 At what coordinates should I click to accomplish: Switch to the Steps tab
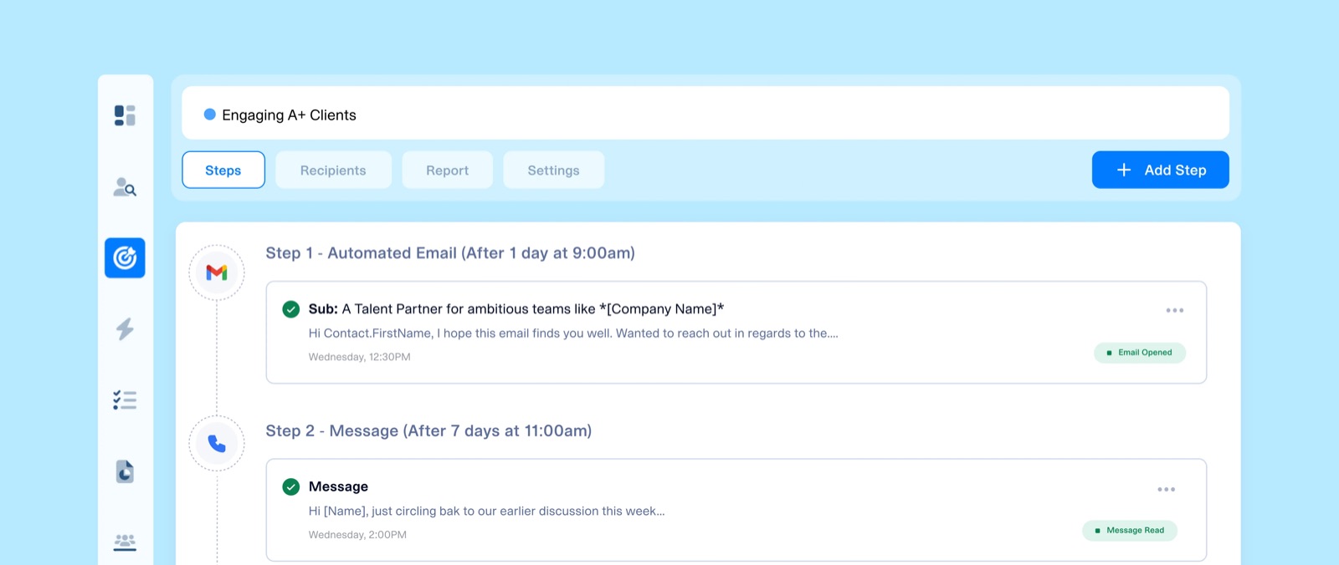(x=223, y=170)
